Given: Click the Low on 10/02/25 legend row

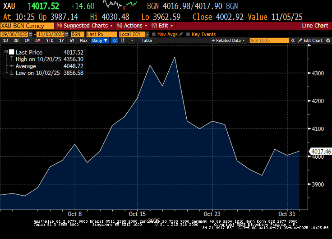Looking at the screenshot, I should [x=50, y=73].
